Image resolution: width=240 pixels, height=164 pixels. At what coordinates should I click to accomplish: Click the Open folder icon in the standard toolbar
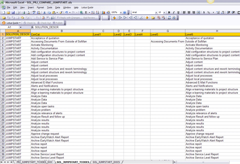tap(8, 12)
